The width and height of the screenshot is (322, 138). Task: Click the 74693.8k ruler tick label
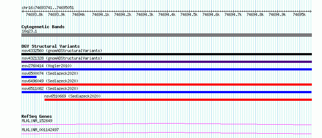(x=34, y=14)
